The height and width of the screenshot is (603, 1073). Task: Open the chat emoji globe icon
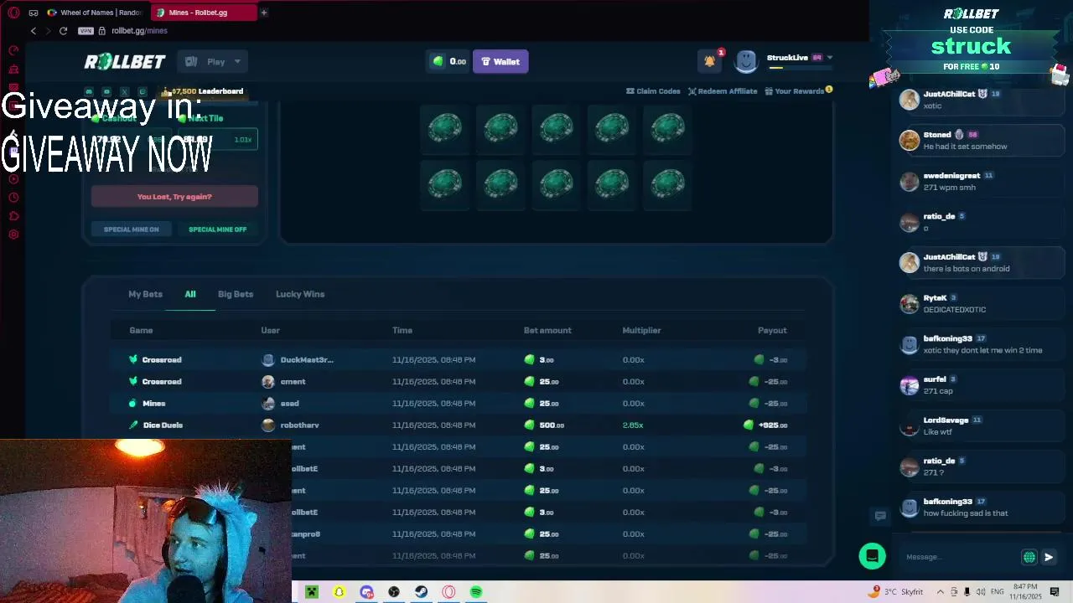pos(1029,557)
